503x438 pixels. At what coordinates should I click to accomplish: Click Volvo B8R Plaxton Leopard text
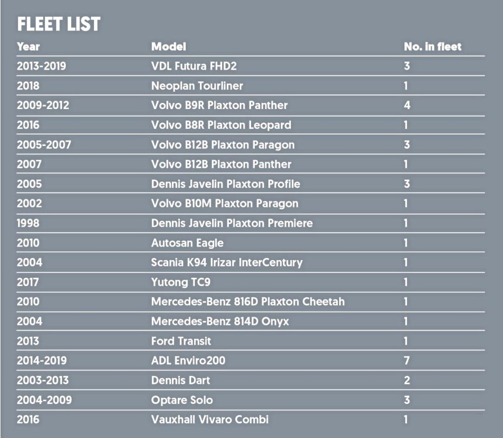(221, 125)
